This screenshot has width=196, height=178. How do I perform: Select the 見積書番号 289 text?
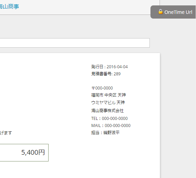point(106,74)
